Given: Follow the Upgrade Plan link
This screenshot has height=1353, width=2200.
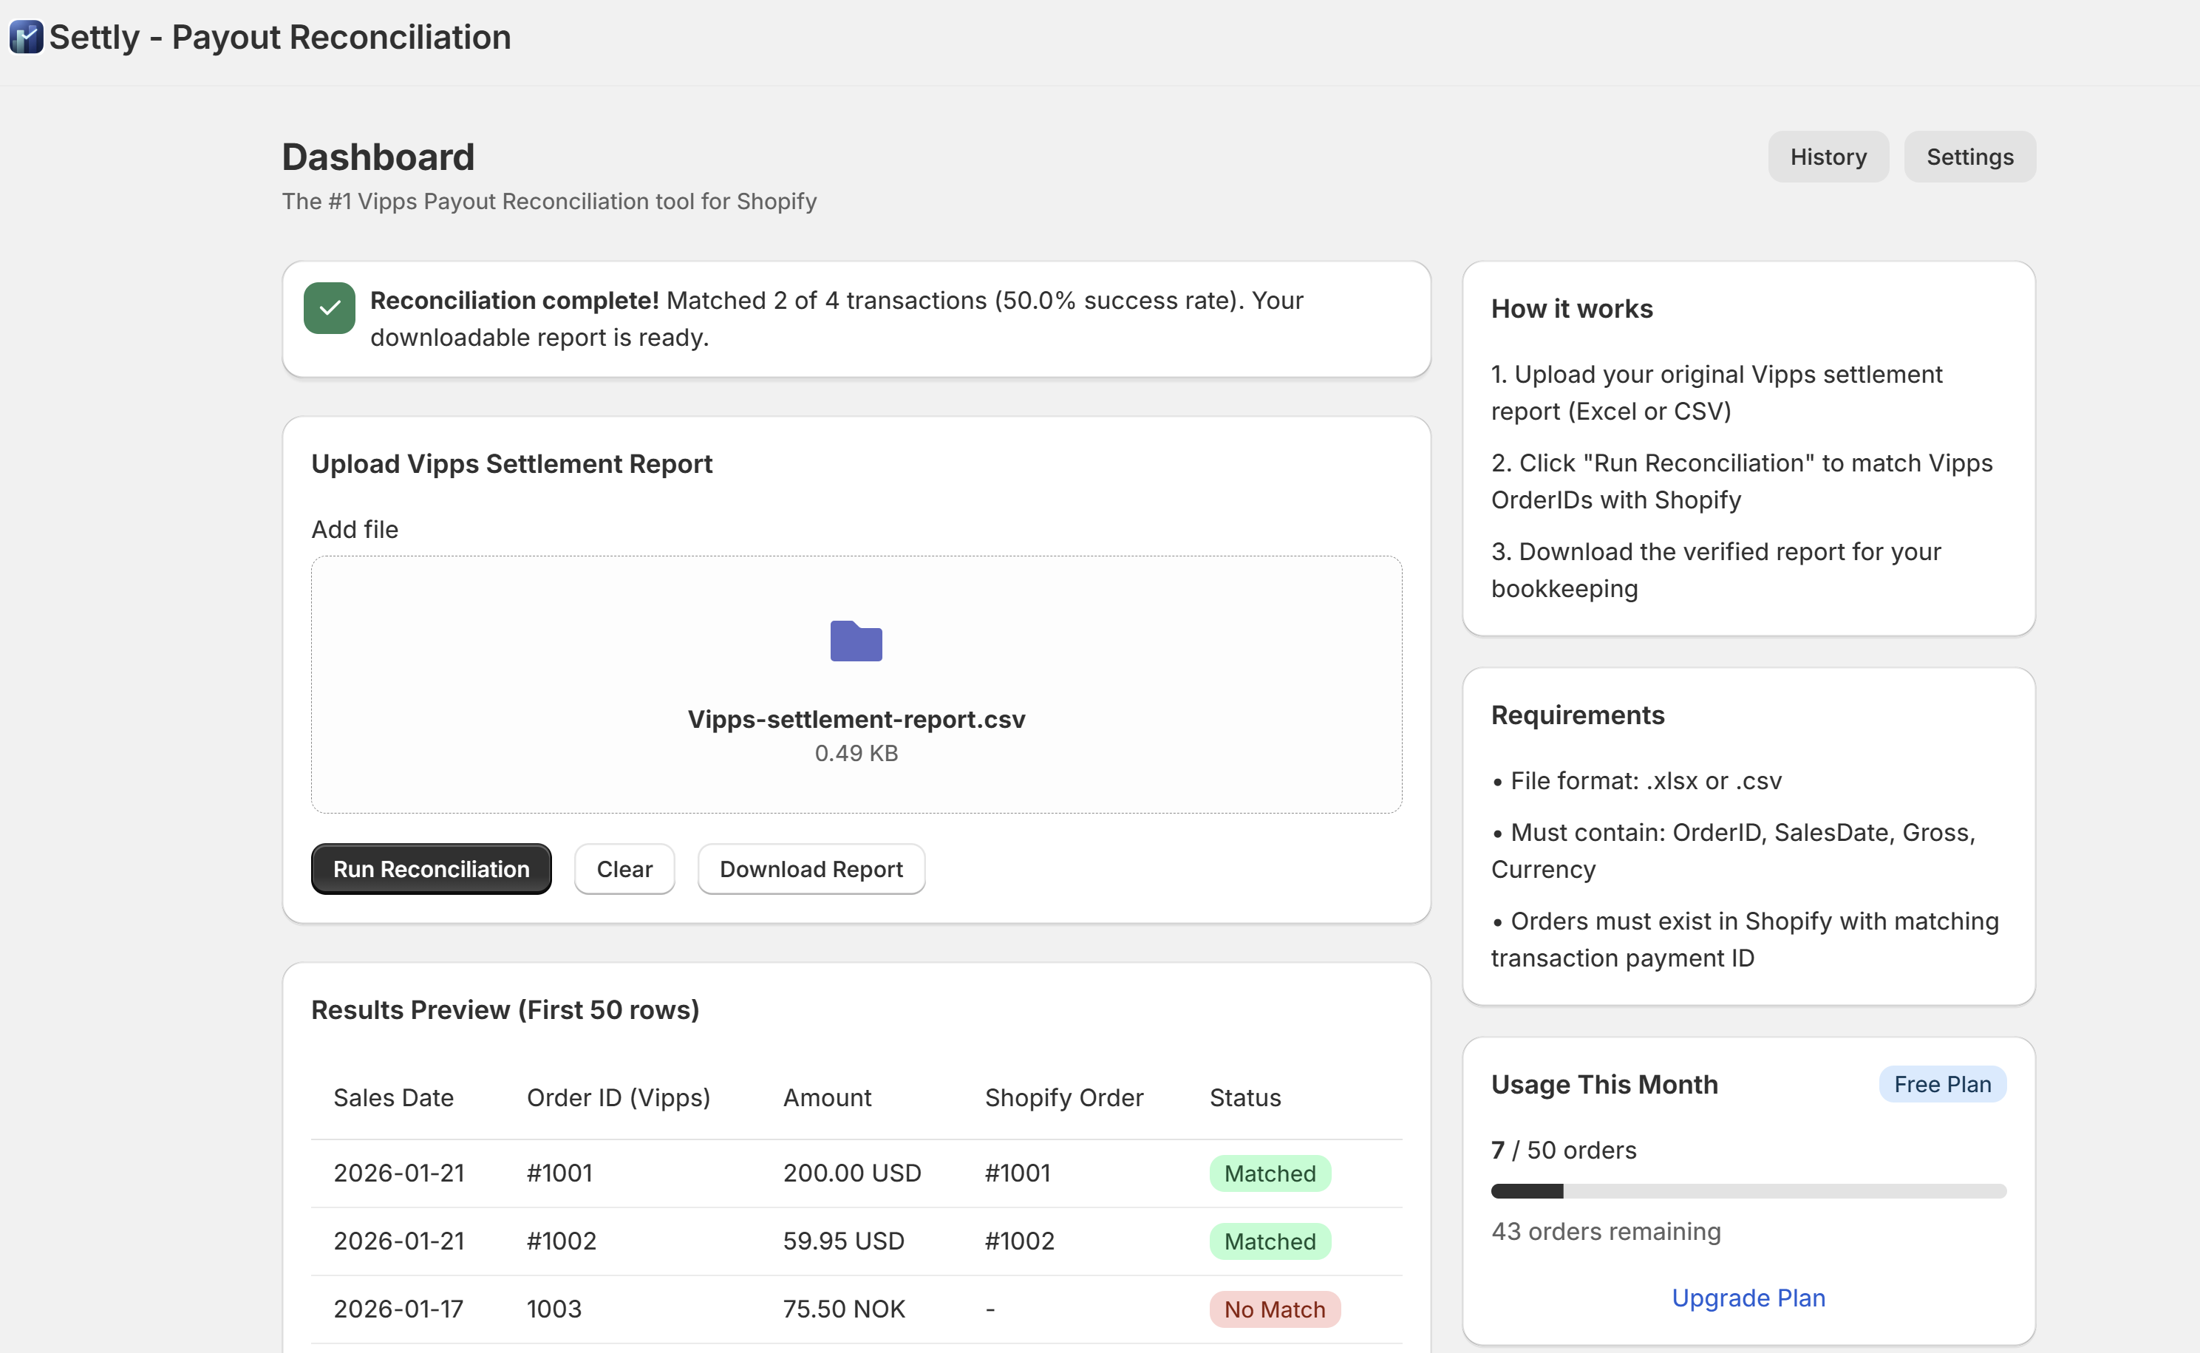Looking at the screenshot, I should (1747, 1298).
